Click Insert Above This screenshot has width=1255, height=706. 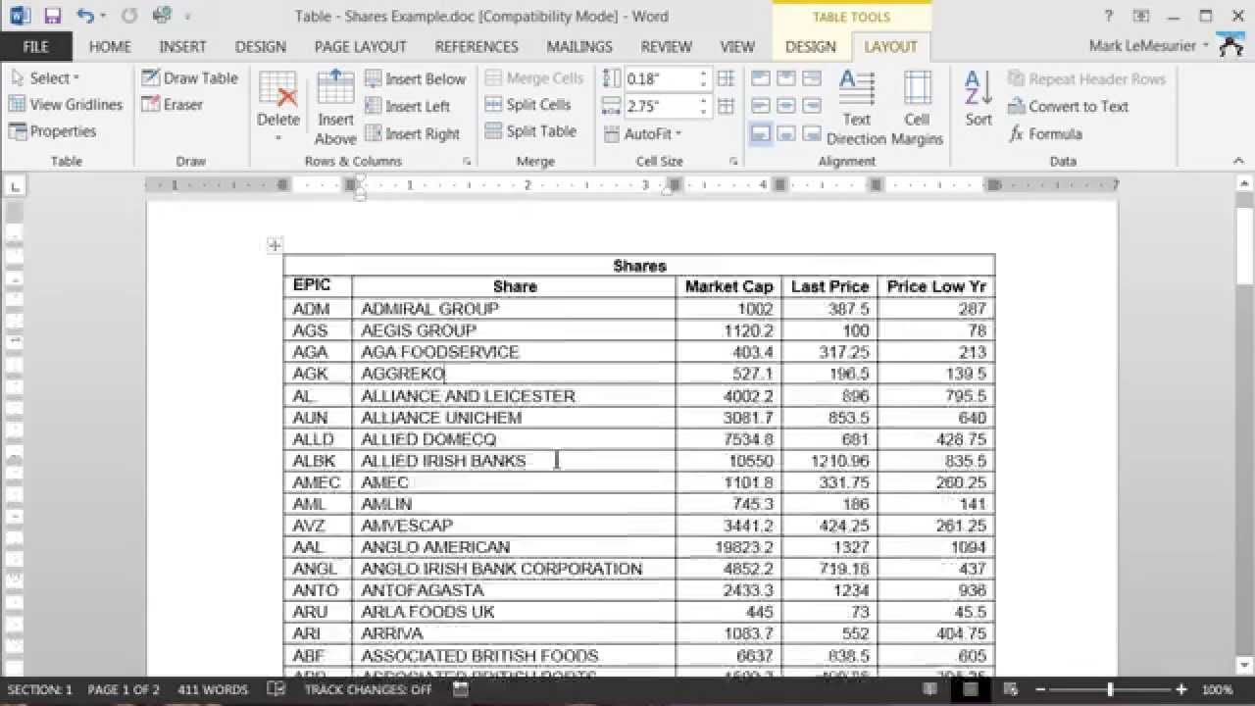coord(335,108)
